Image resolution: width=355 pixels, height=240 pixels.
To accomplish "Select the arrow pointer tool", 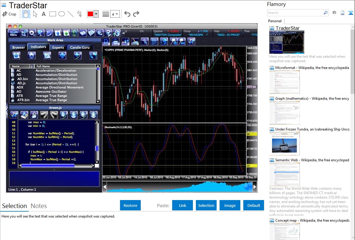I will click(x=35, y=14).
